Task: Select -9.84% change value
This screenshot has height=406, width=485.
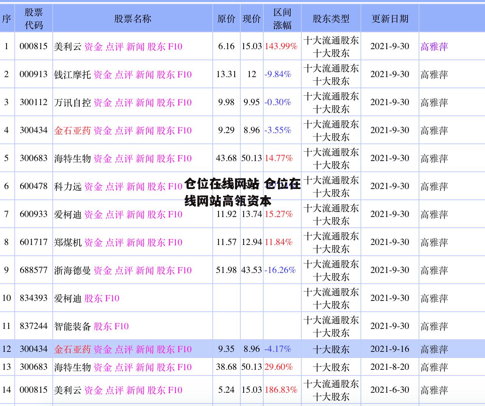Action: click(278, 74)
